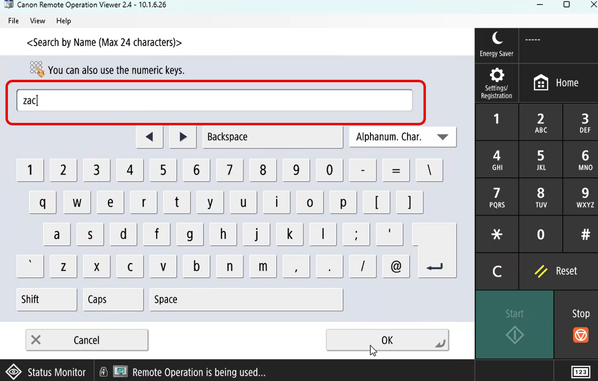Screen dimensions: 598x381
Task: Tap keypad key 2 ABC
Action: tap(540, 122)
